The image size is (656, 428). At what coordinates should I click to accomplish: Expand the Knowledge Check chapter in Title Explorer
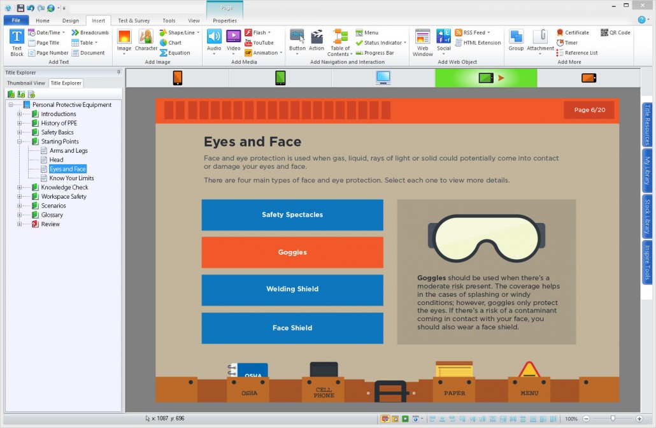[x=19, y=187]
